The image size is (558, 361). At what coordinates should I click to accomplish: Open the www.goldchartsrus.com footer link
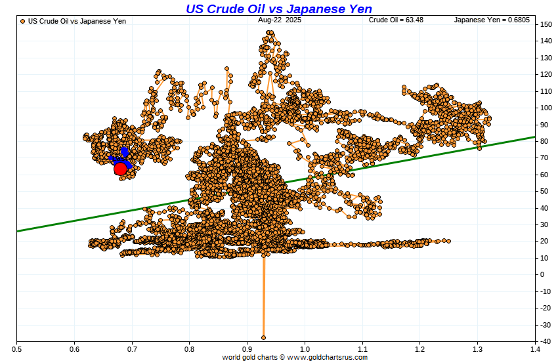(x=326, y=357)
